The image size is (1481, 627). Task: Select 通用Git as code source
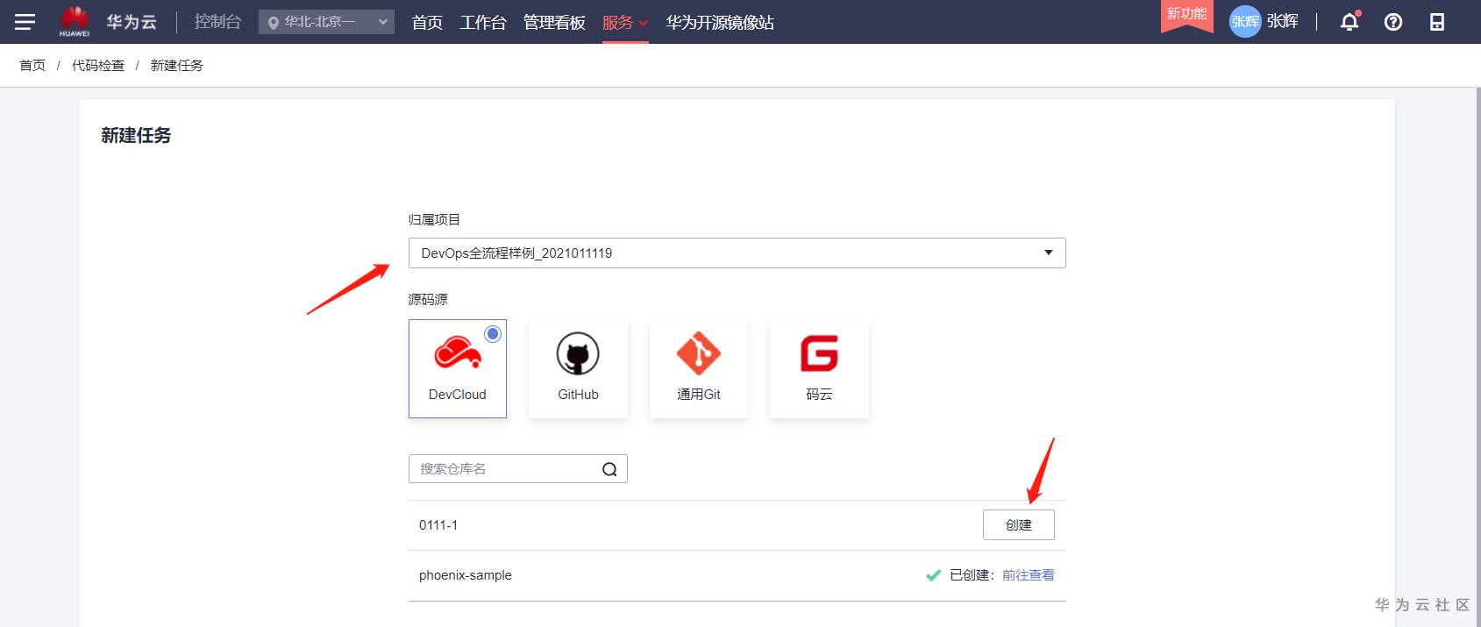tap(699, 368)
